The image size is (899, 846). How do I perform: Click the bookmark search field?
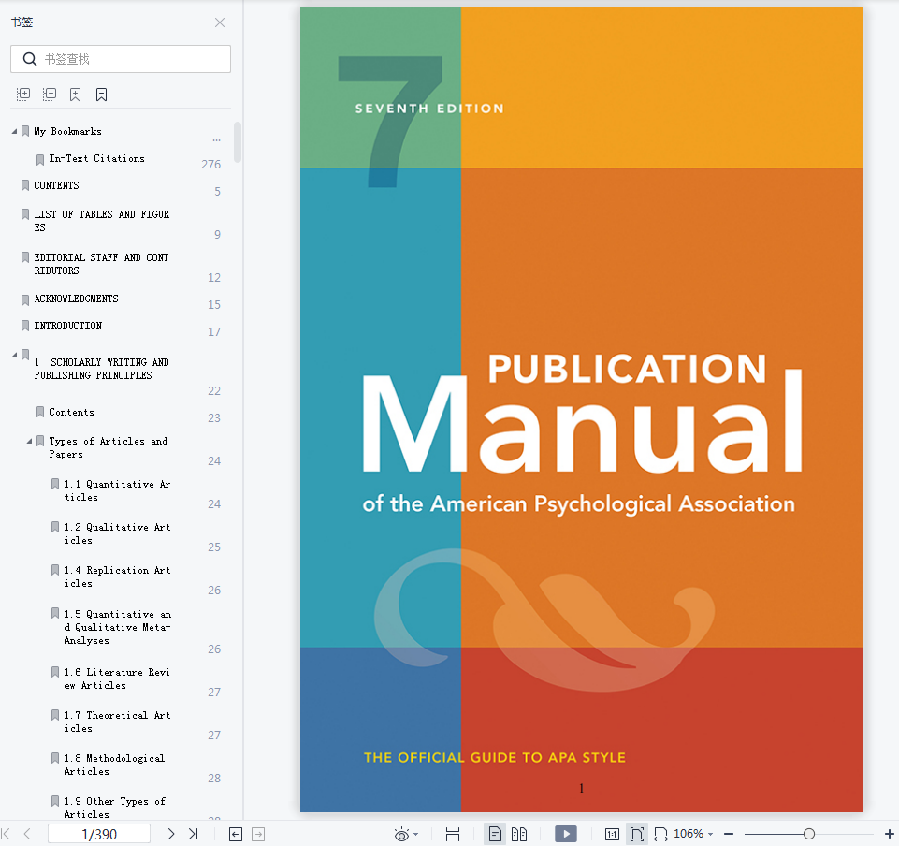tap(121, 59)
